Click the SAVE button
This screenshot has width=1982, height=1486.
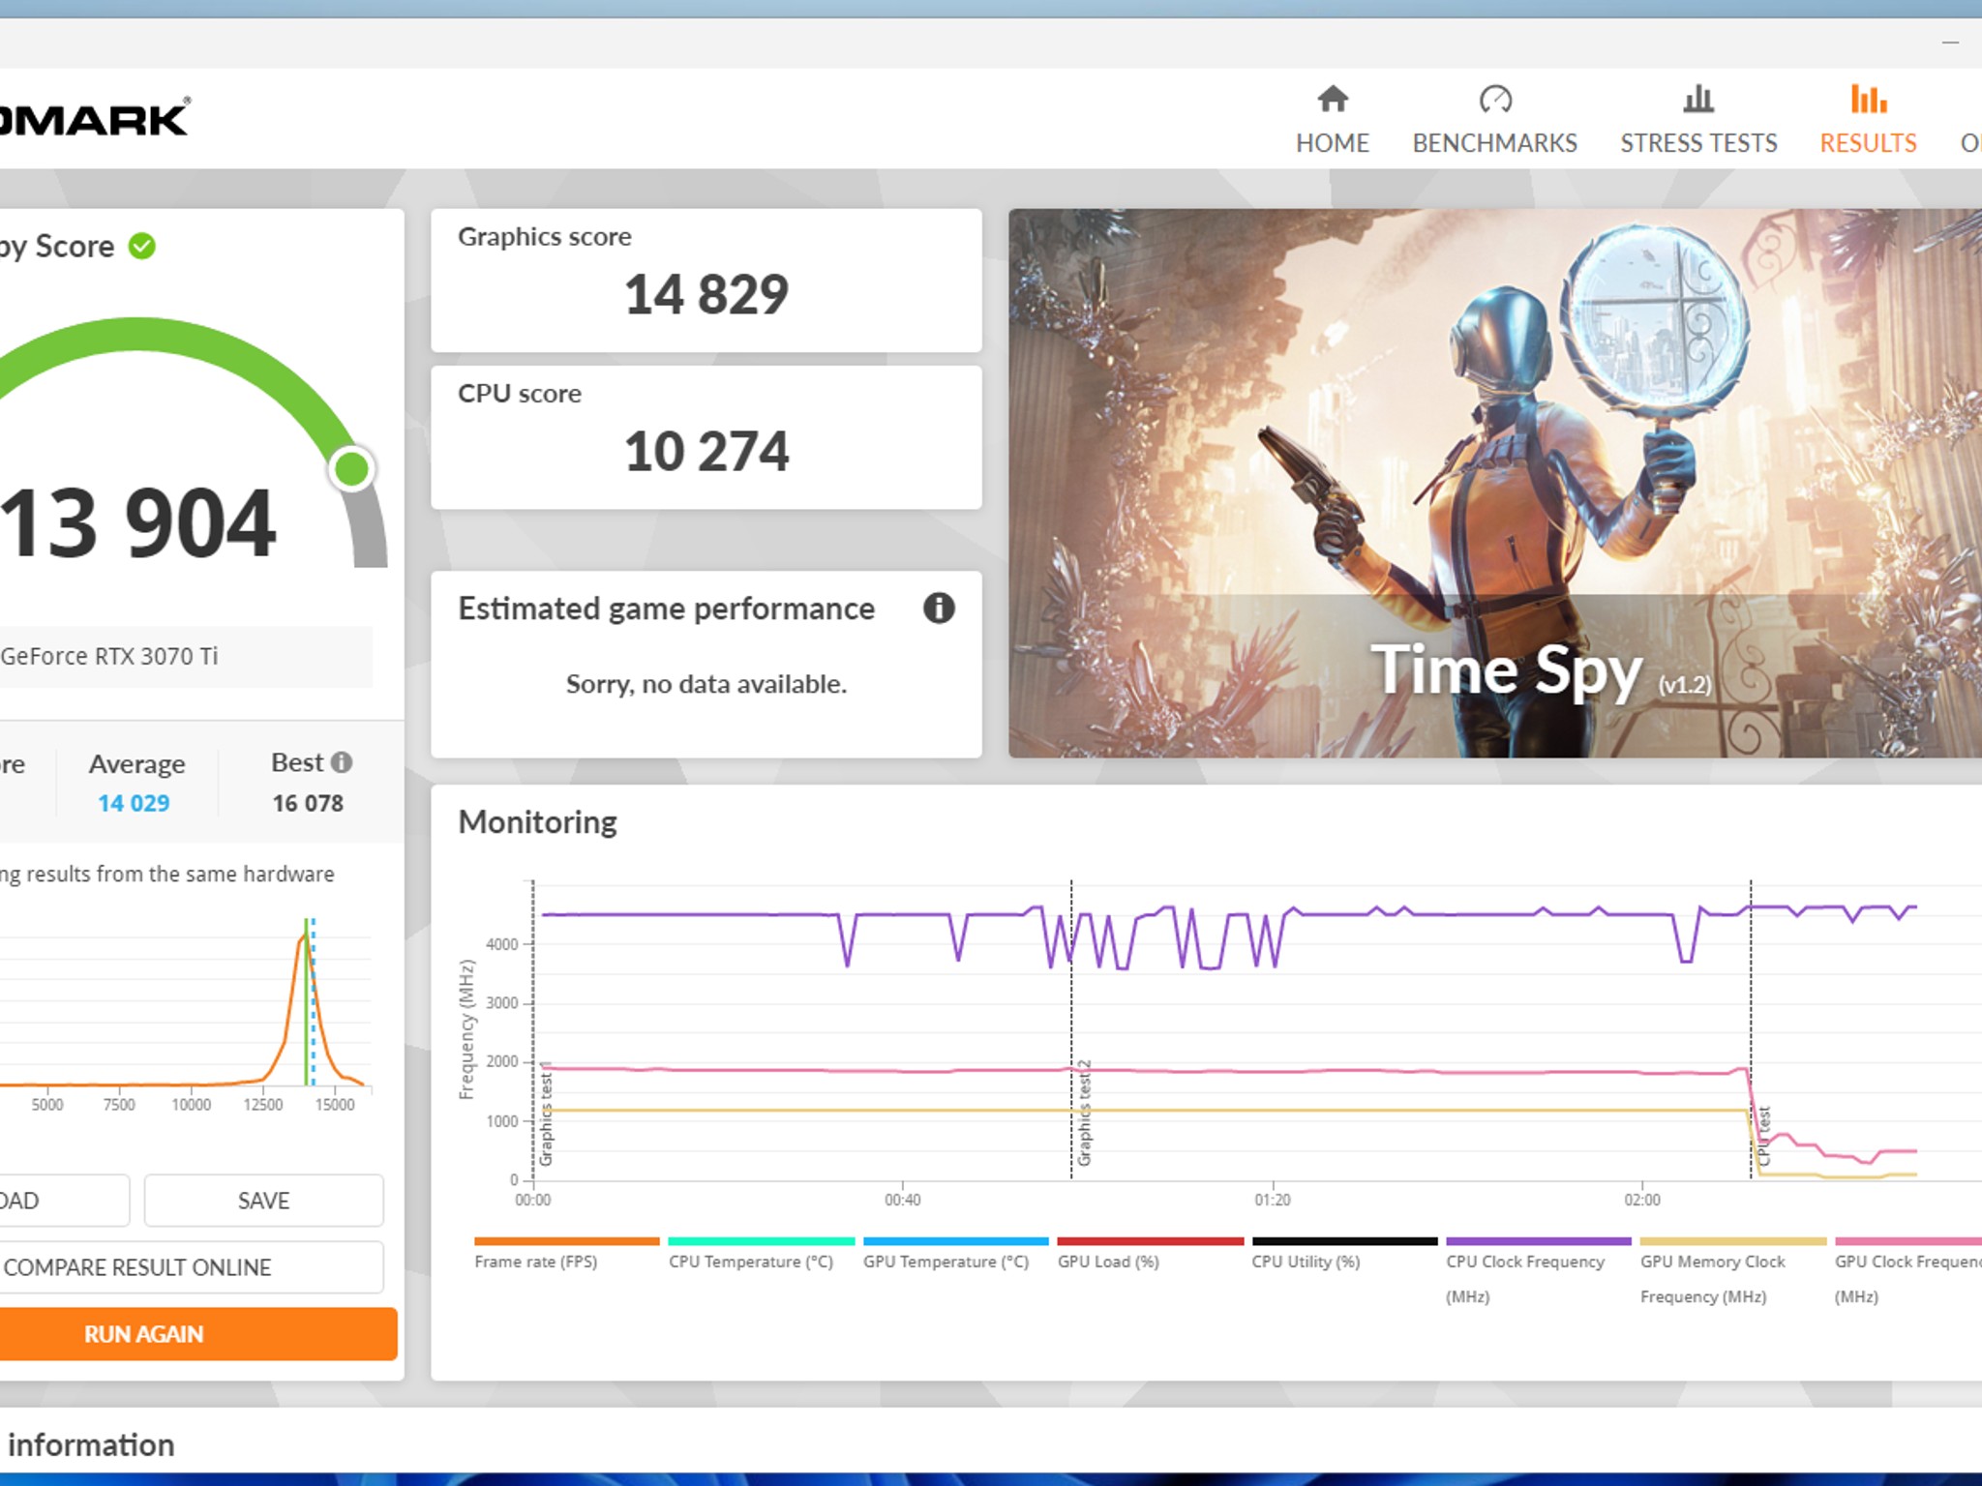(x=263, y=1201)
